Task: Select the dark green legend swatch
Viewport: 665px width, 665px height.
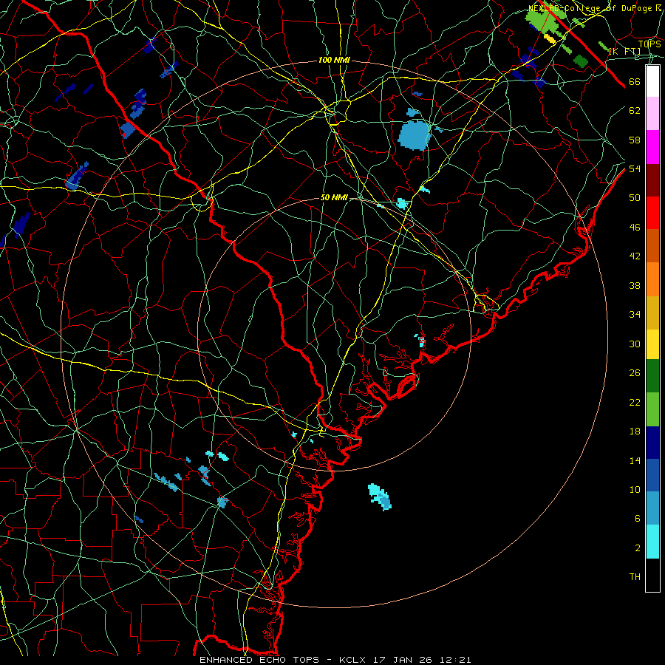Action: tap(652, 376)
